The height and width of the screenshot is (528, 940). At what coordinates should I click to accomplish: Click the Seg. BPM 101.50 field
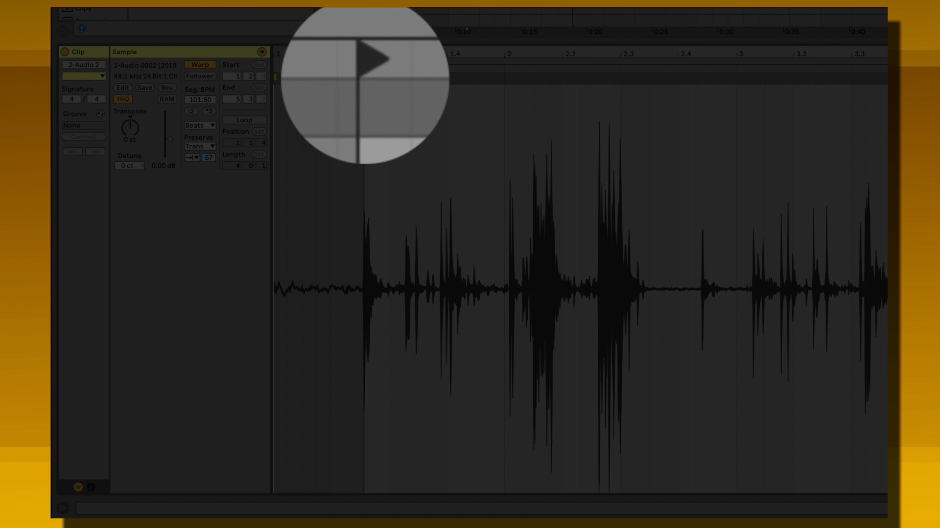point(200,100)
